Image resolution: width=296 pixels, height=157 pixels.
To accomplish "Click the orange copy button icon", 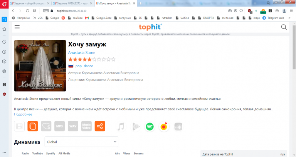I will (x=33, y=126).
